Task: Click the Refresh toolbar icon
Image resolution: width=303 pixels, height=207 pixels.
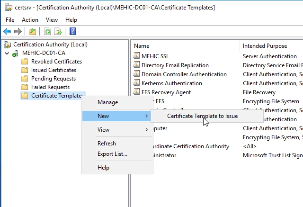Action: point(47,31)
